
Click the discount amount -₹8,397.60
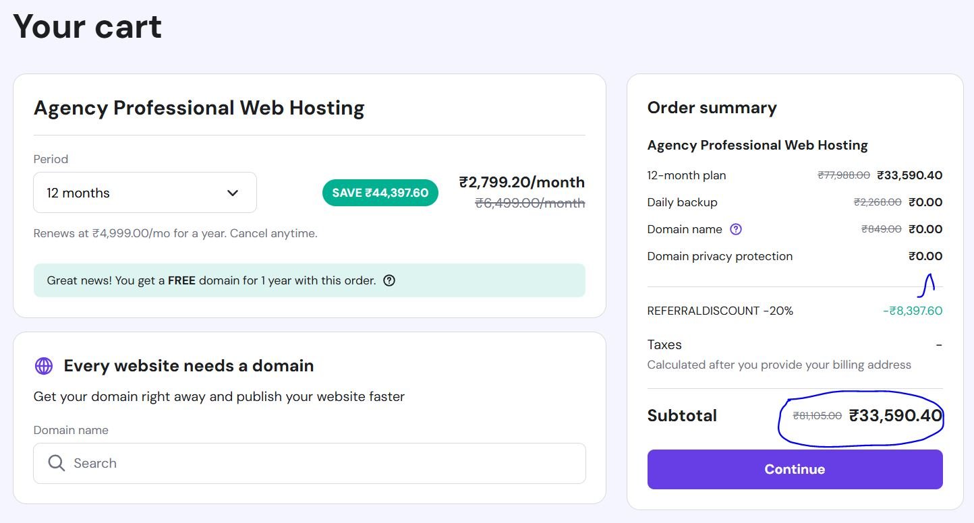(912, 311)
